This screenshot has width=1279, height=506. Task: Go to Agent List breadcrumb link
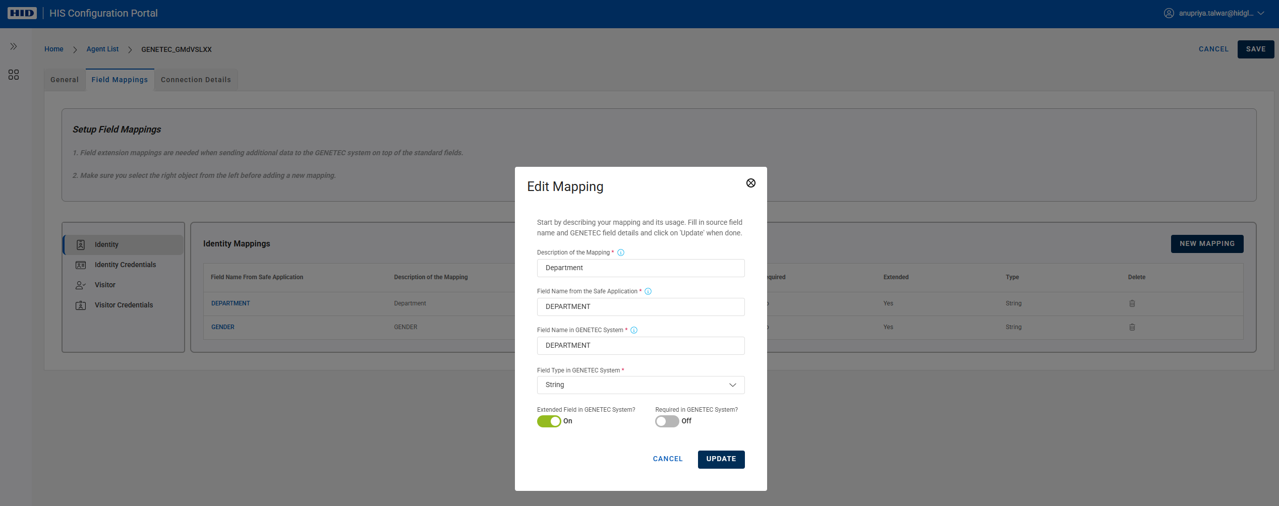pos(102,49)
